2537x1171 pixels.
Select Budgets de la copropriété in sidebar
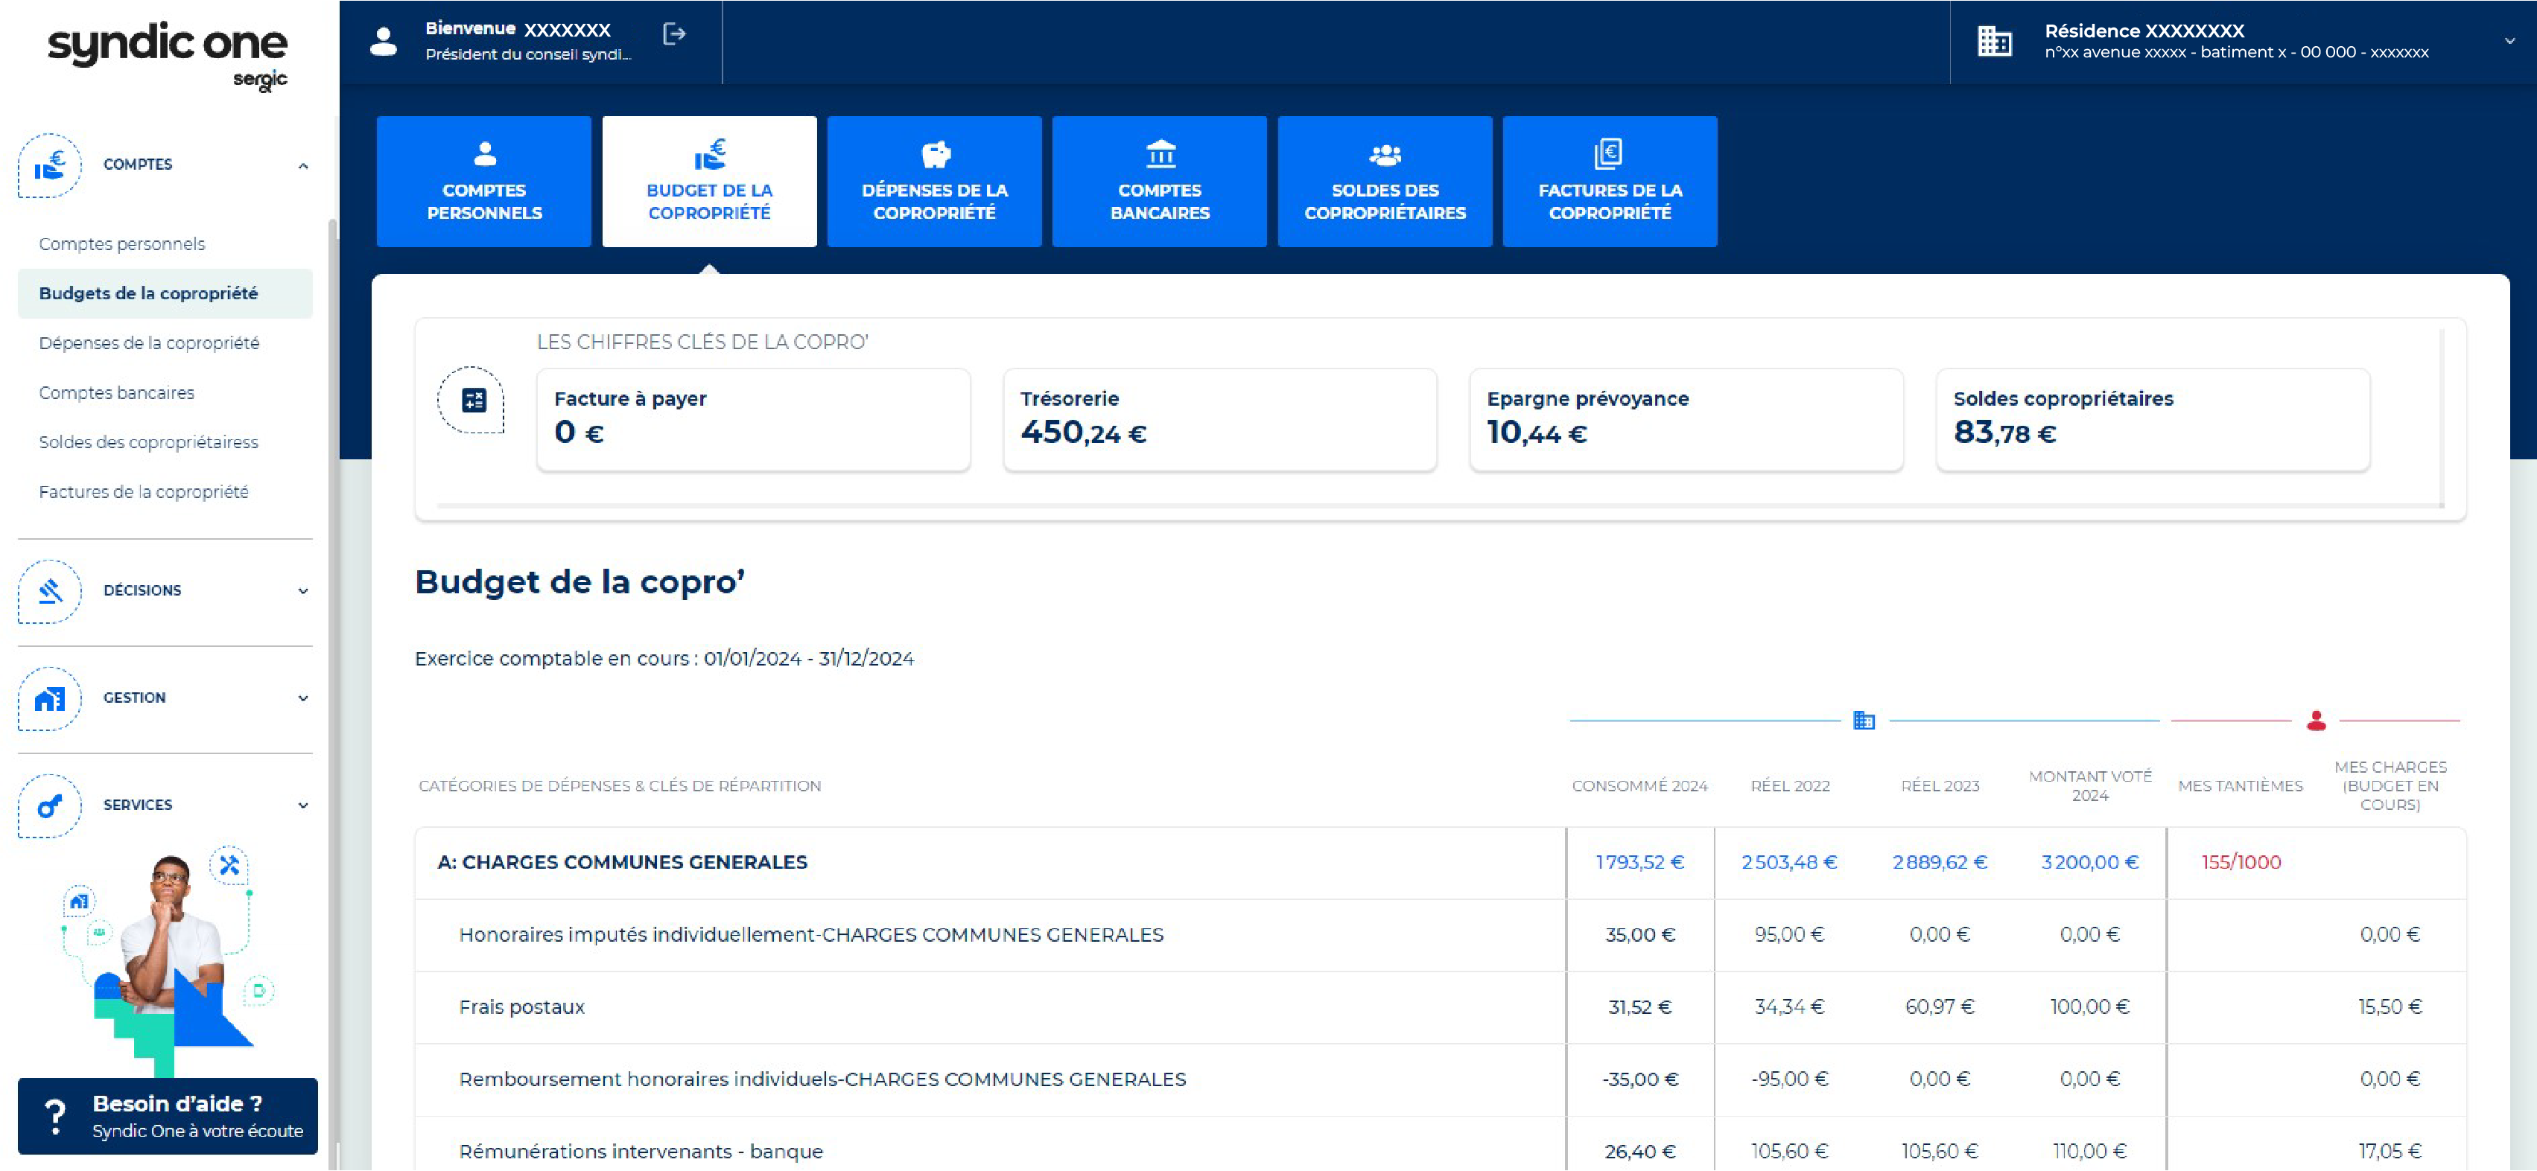click(x=165, y=293)
